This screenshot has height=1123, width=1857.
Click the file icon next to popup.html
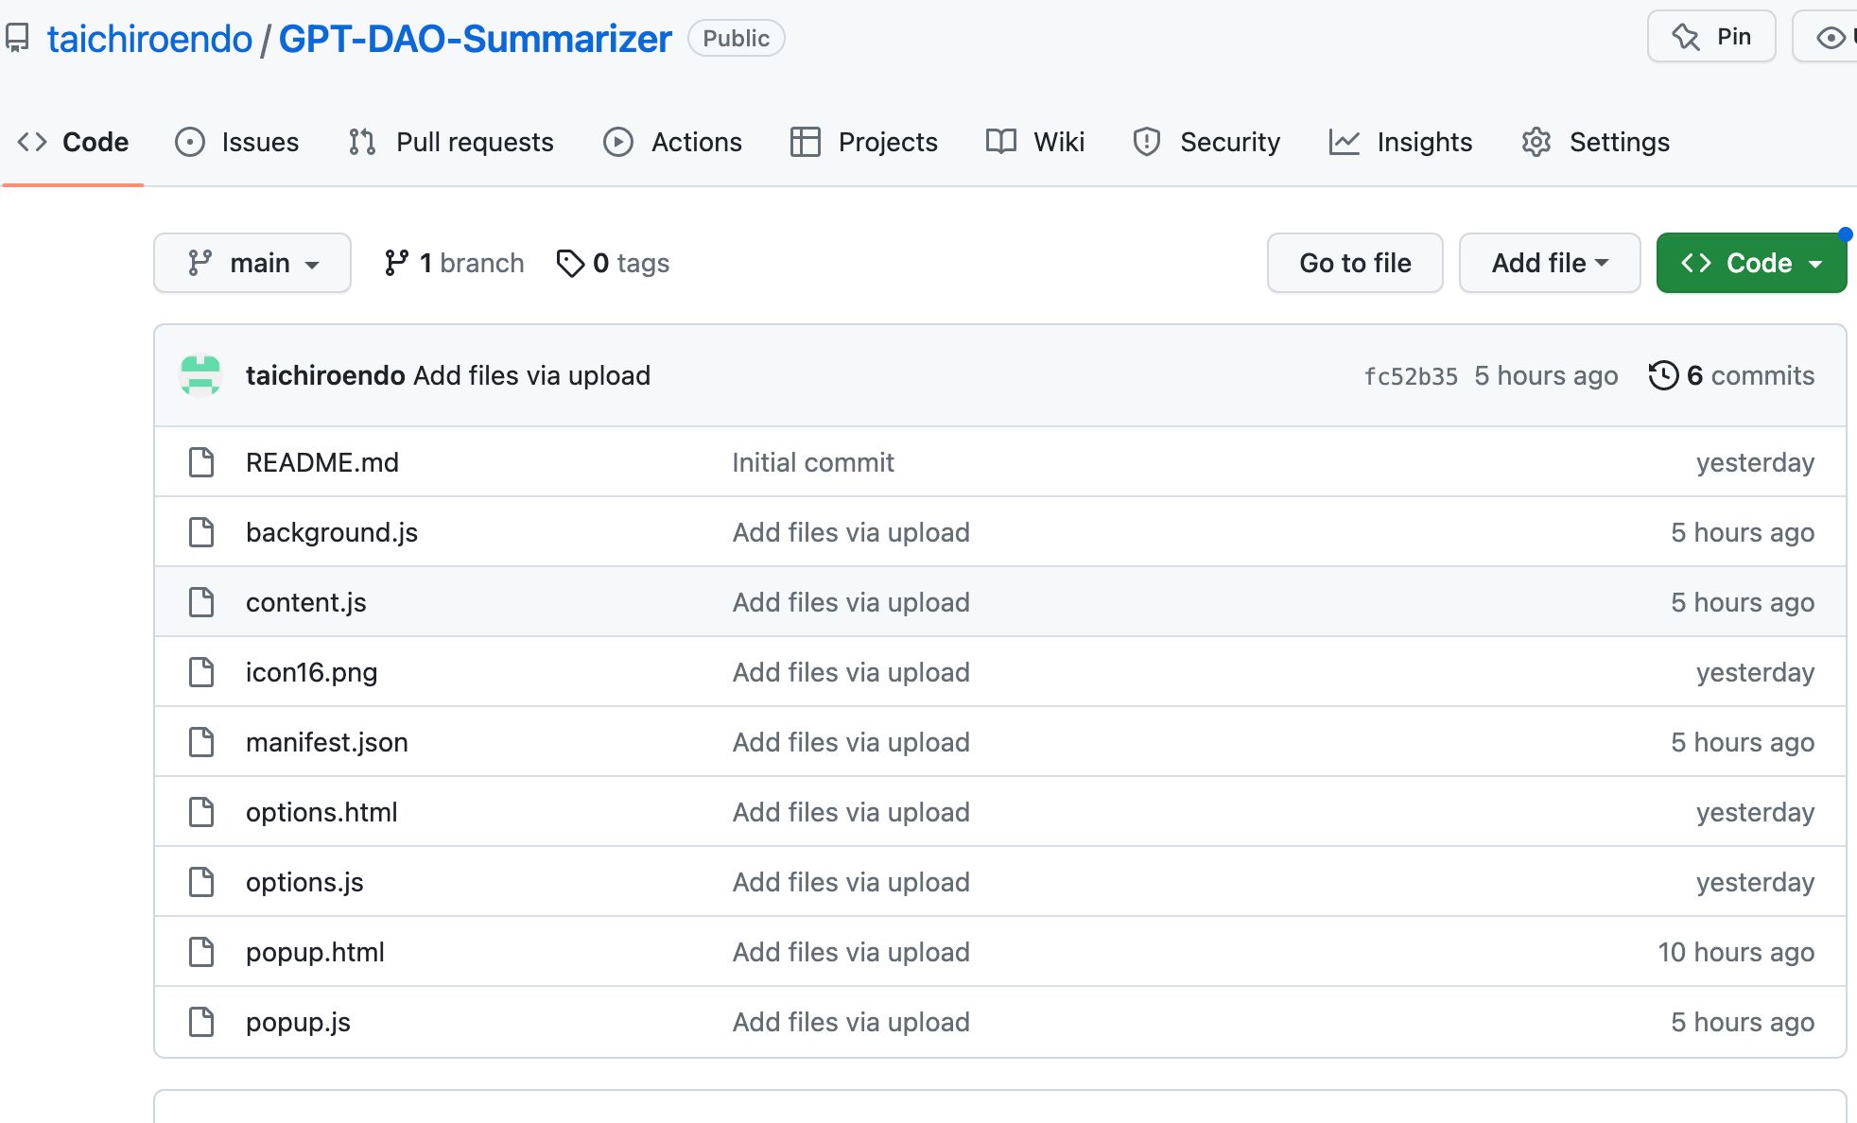[201, 952]
